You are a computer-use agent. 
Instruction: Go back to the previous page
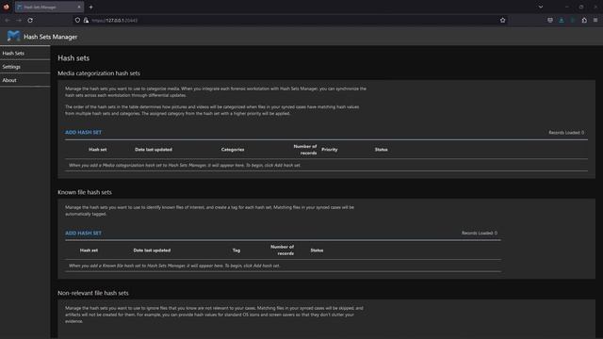[x=8, y=20]
